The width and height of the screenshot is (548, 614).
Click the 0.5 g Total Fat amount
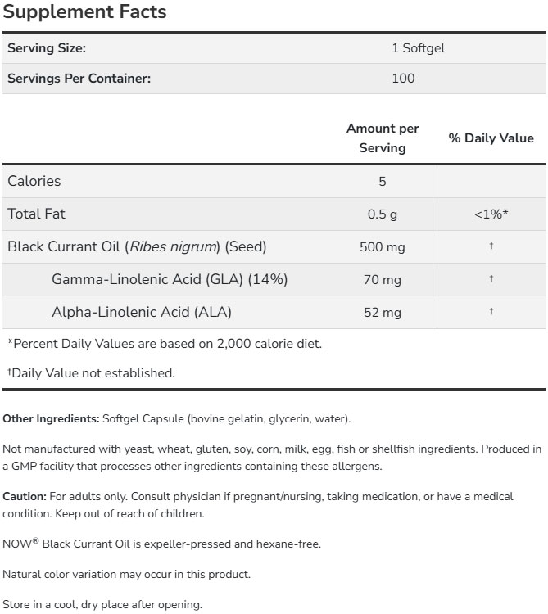coord(382,214)
